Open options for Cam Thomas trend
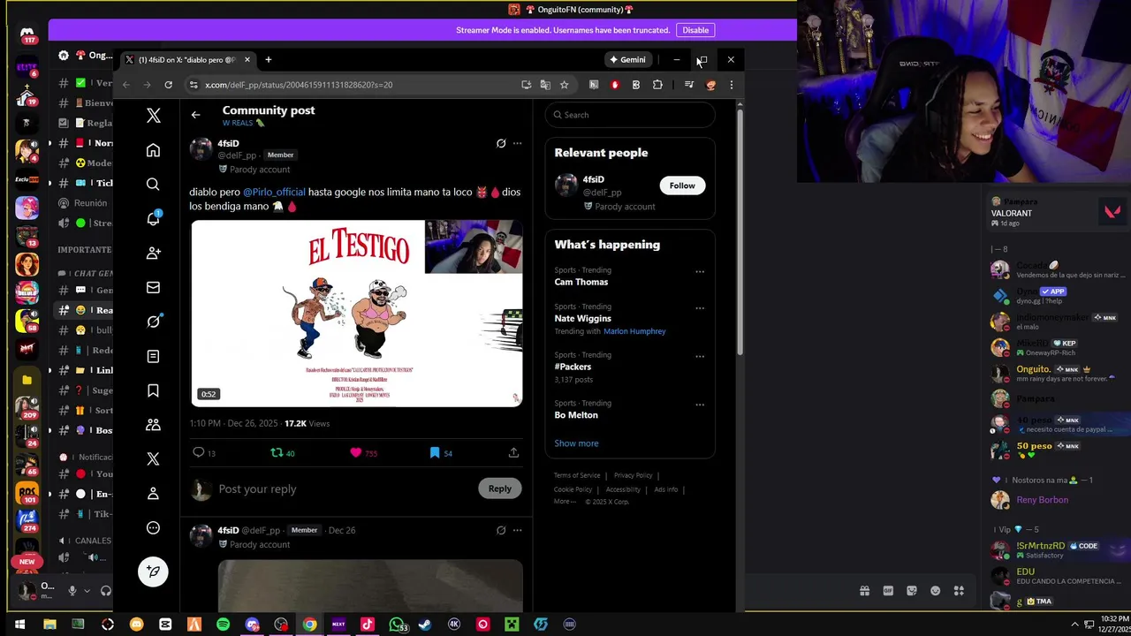Viewport: 1131px width, 636px height. 700,272
